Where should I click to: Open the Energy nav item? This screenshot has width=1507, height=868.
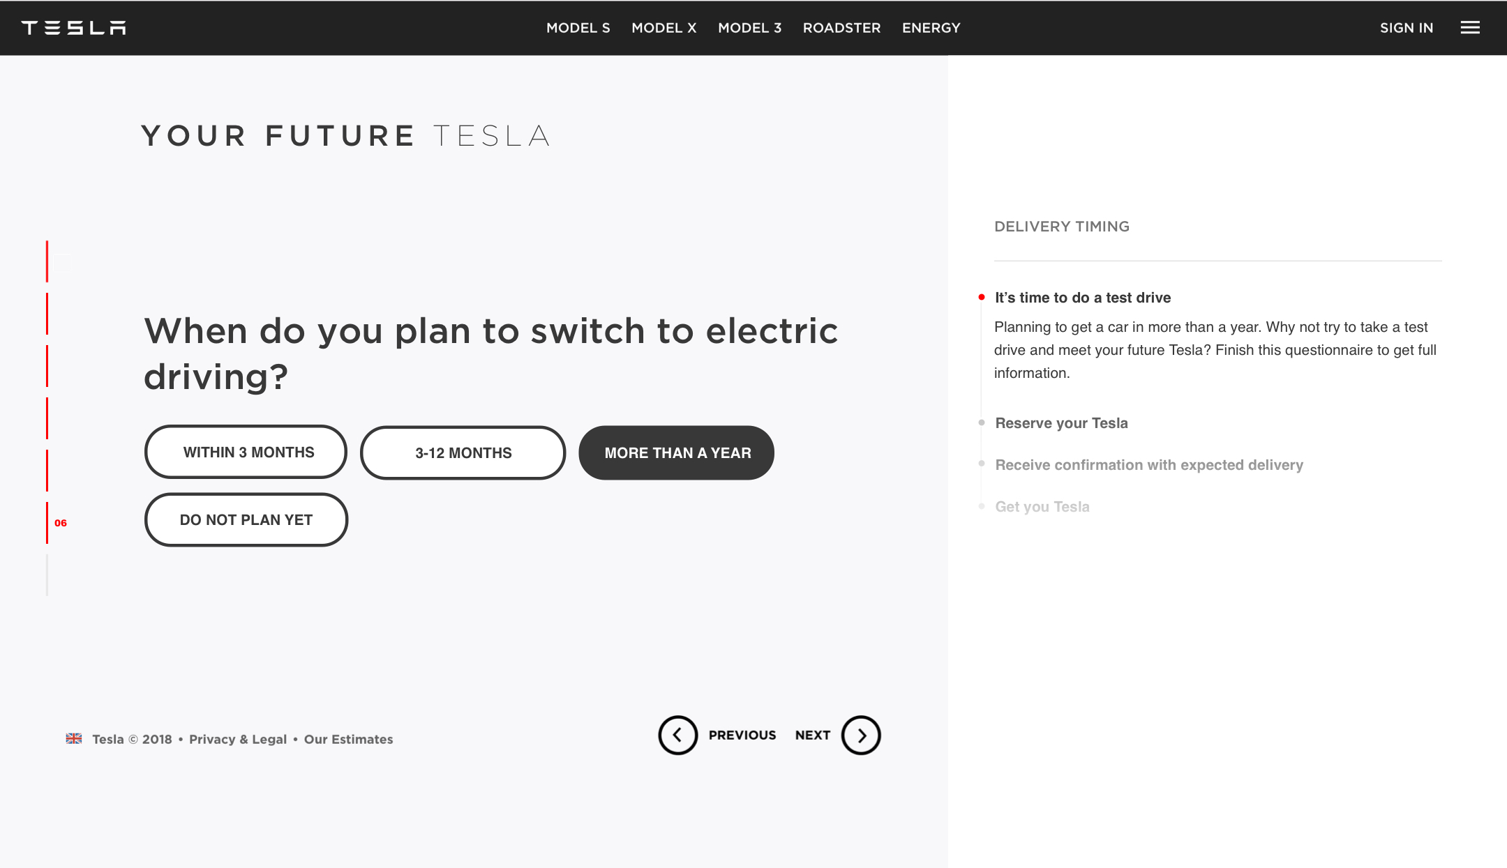pos(931,28)
